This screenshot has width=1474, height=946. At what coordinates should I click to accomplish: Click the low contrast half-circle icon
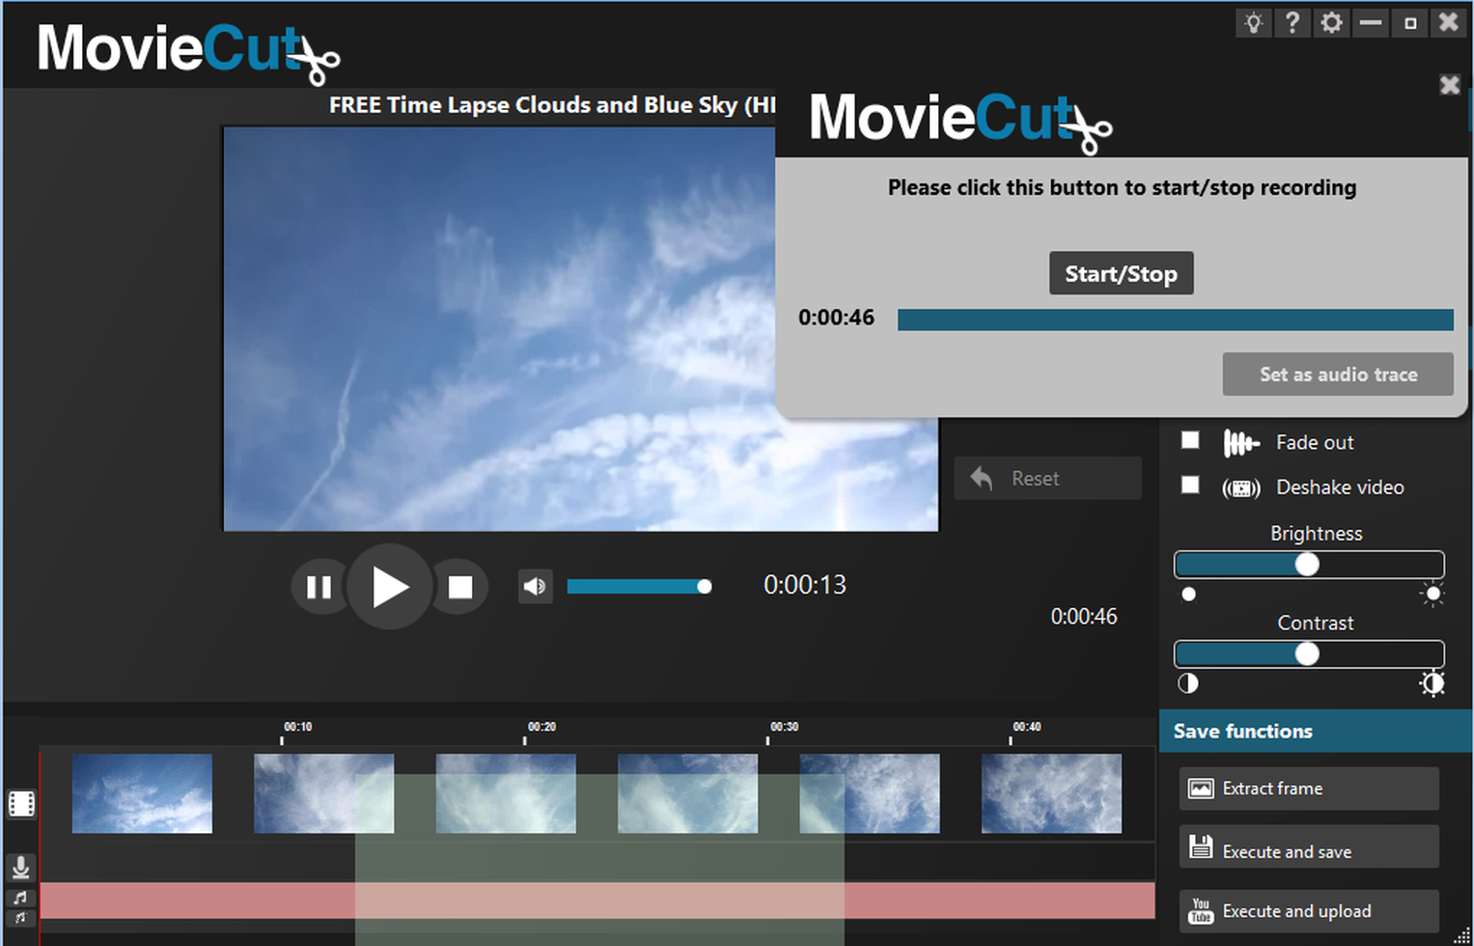coord(1188,683)
